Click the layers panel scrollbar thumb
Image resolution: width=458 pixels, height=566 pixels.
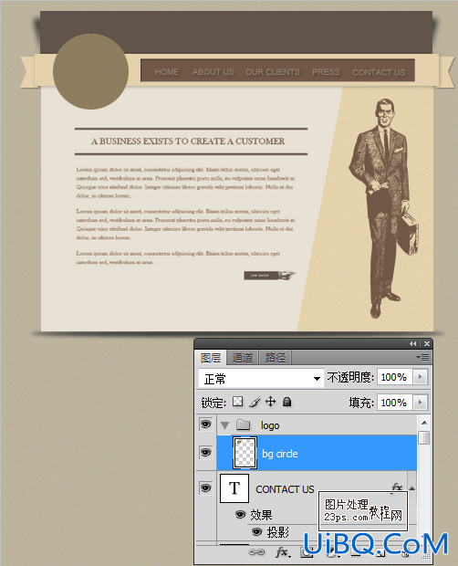424,437
